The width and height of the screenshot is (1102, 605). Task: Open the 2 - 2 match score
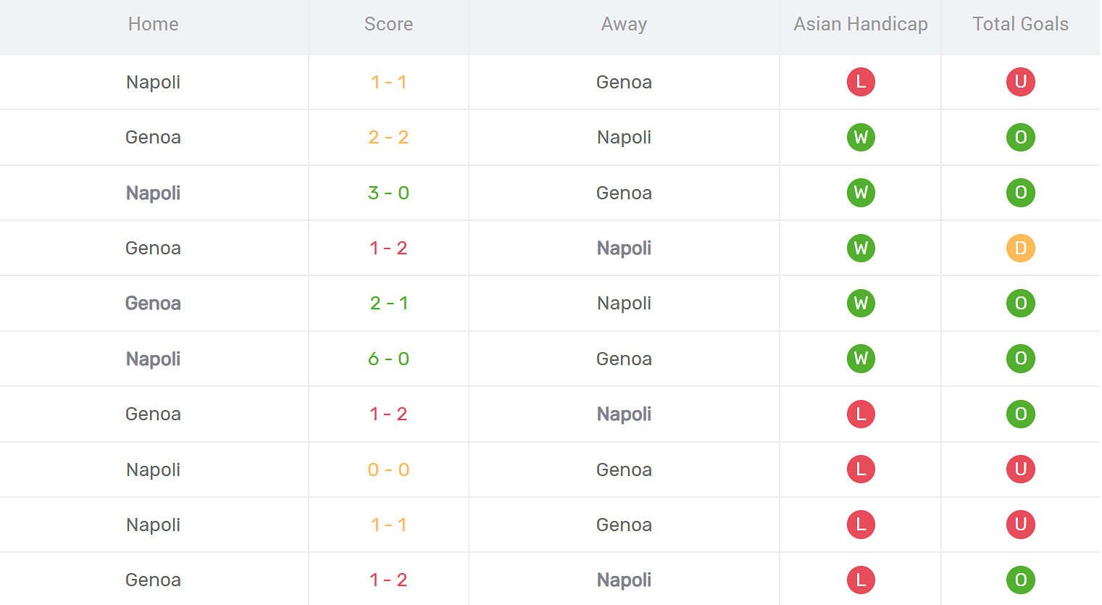[388, 137]
